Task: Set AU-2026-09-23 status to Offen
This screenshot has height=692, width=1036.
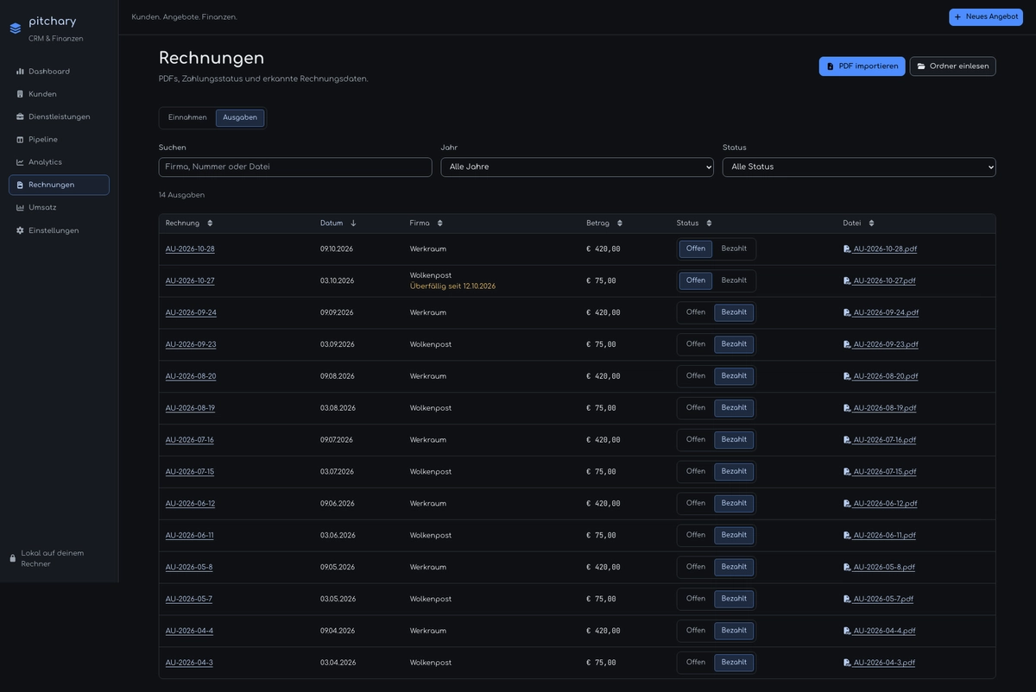Action: [696, 344]
